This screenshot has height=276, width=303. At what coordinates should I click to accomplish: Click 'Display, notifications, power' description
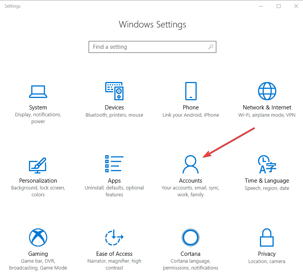coord(38,118)
